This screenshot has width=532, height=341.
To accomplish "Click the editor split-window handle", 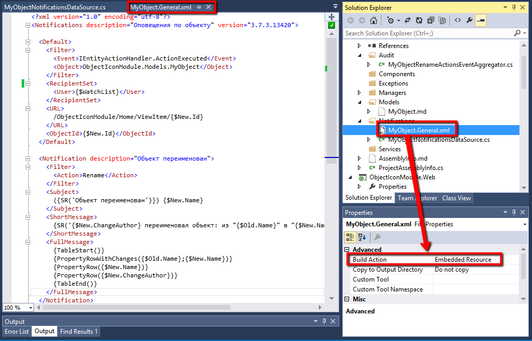I will pyautogui.click(x=332, y=16).
